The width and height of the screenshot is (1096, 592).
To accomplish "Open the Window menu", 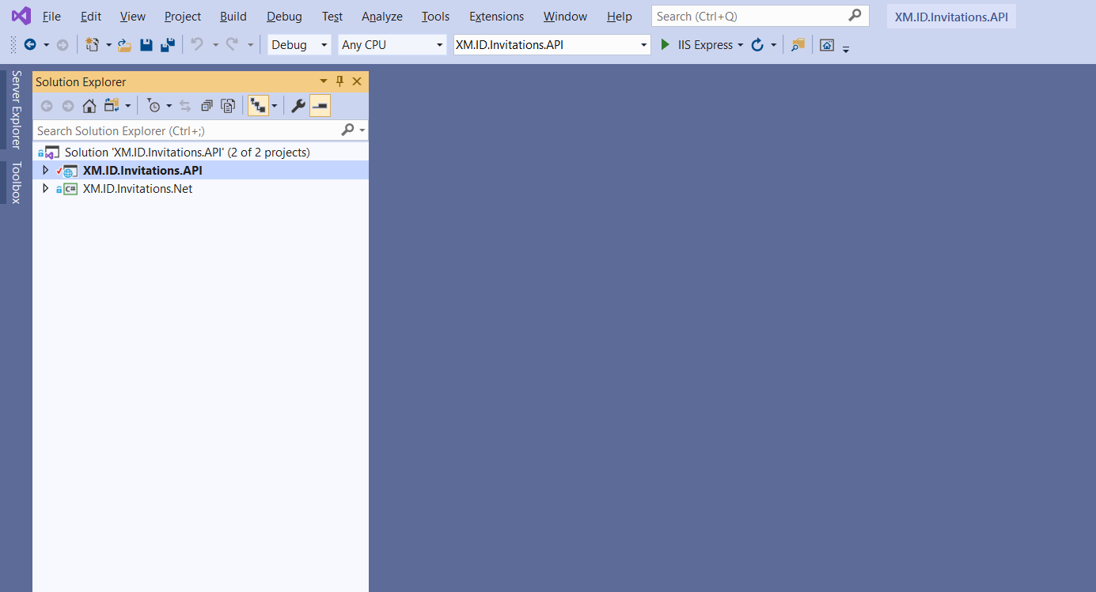I will (565, 16).
